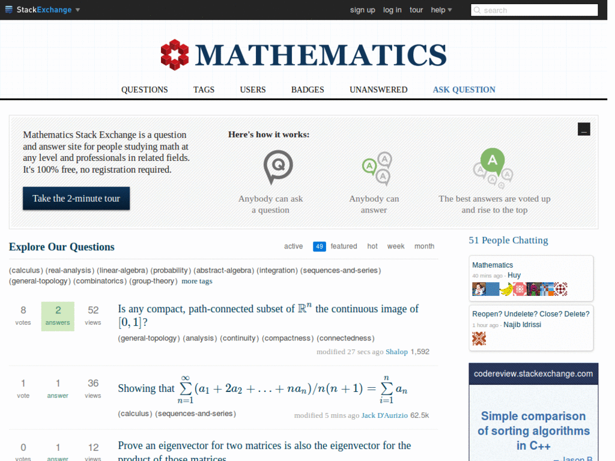Open user Shalop's profile
This screenshot has height=461, width=615.
pyautogui.click(x=396, y=352)
